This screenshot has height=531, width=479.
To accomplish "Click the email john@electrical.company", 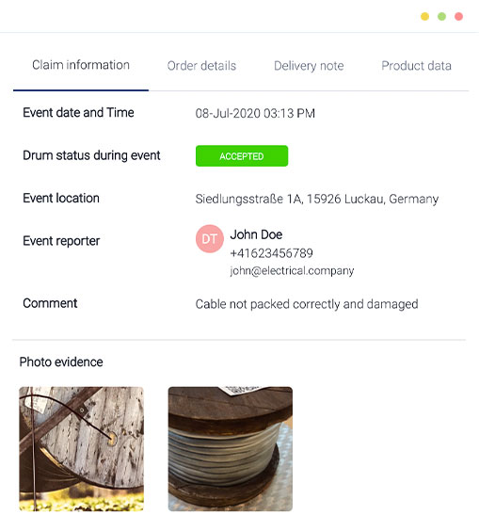I will [x=292, y=270].
